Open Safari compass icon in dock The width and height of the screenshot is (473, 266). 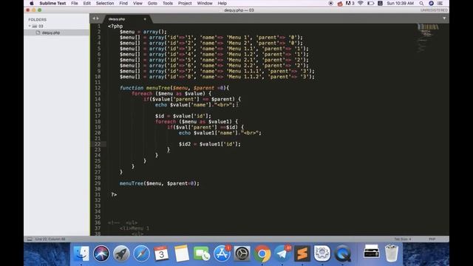coord(141,253)
